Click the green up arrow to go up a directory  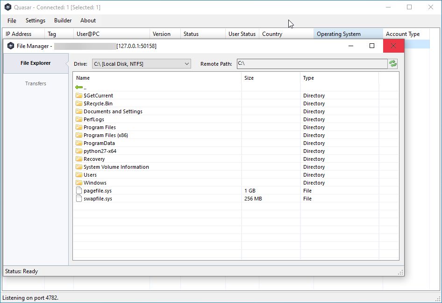pos(78,87)
